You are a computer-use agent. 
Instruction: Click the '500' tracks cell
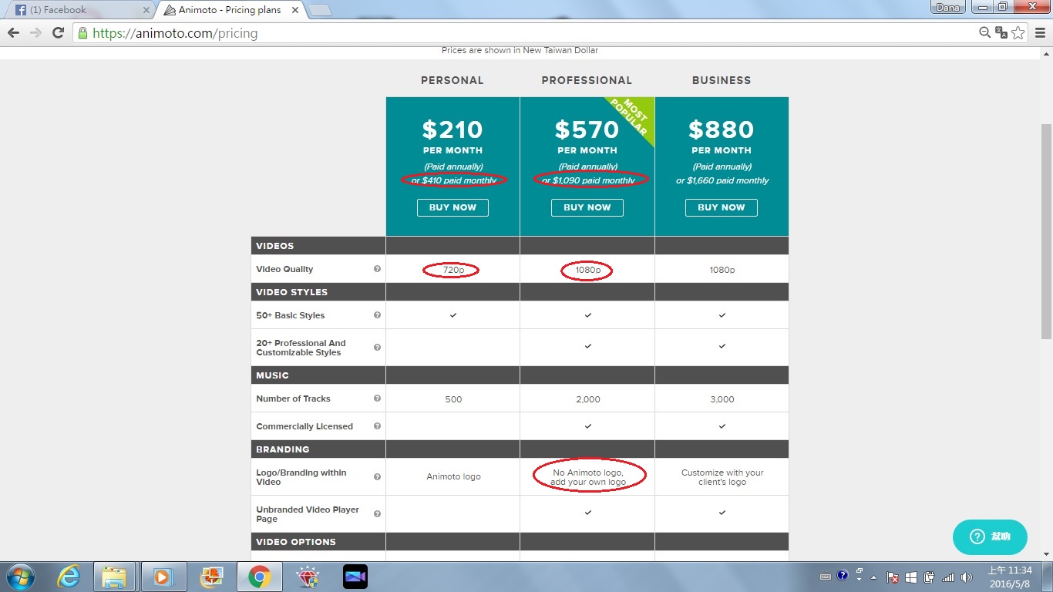[x=453, y=399]
